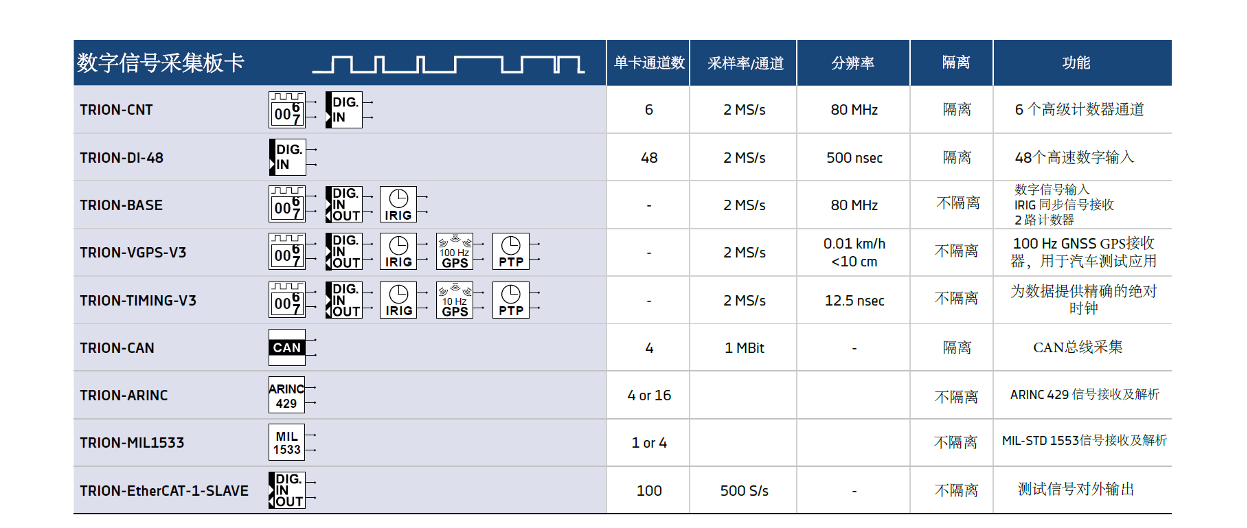Viewport: 1248px width, 528px height.
Task: Click the DIG. IN icon in the TRION-DI-48 row
Action: (288, 157)
